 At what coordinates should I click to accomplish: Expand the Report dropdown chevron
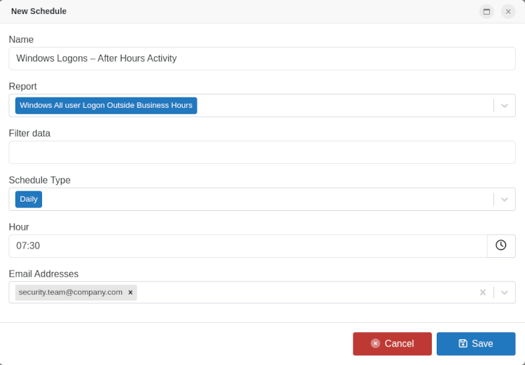click(504, 106)
